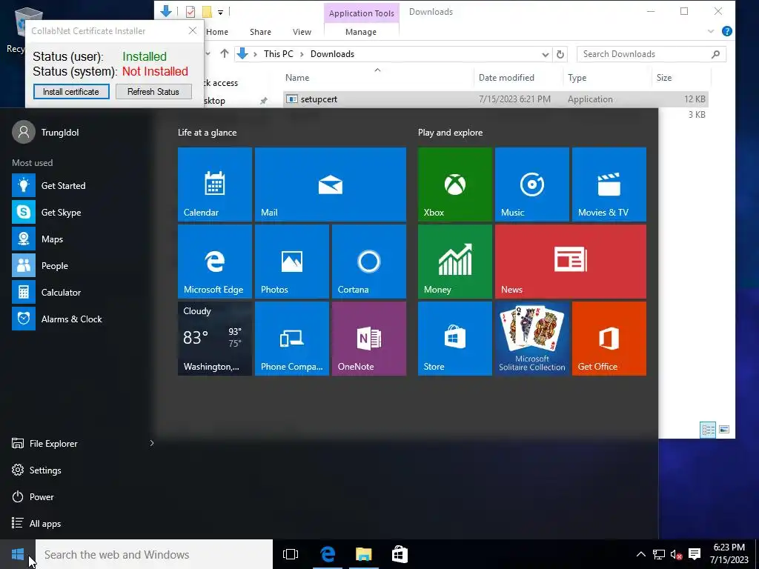The width and height of the screenshot is (759, 569).
Task: Open the Store tile
Action: point(454,338)
